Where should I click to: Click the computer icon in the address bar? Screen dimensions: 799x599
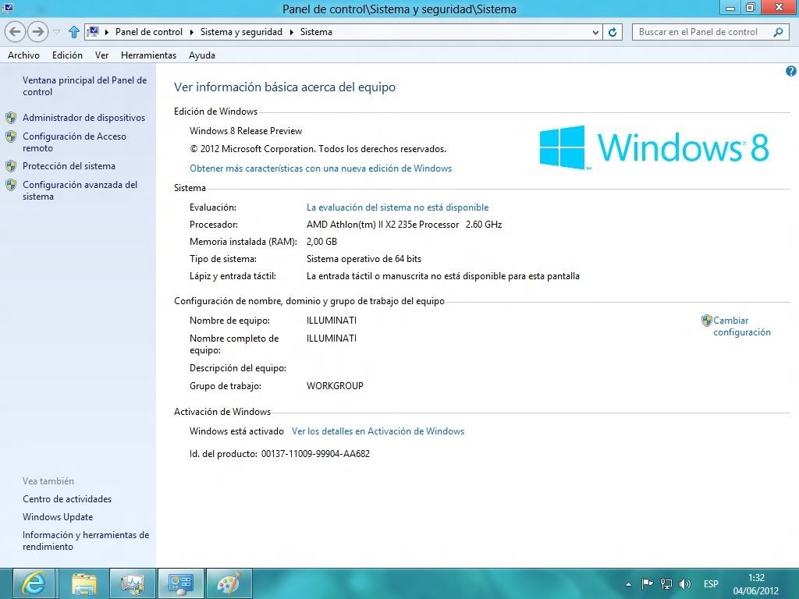(x=94, y=31)
